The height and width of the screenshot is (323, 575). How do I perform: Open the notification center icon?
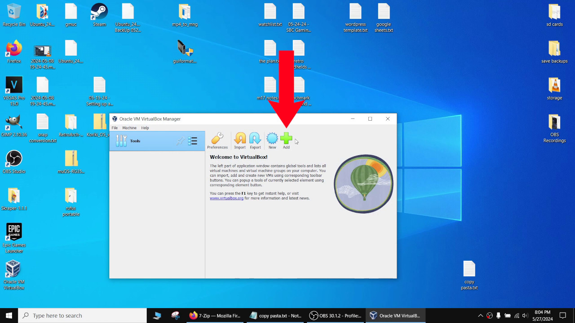pyautogui.click(x=563, y=315)
